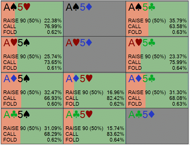Click the red heart after the A in A♥5♣
Viewport: 190px width, 145px height.
click(138, 43)
